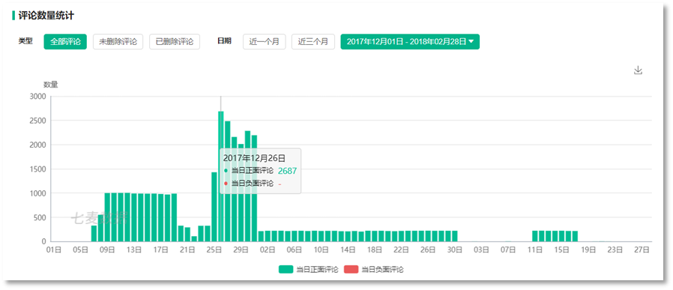
Task: Click the x-axis label 25日
Action: pyautogui.click(x=214, y=250)
